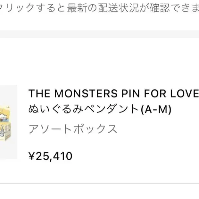The height and width of the screenshot is (199, 199).
Task: Click the digits 410 in the price
Action: coord(63,156)
